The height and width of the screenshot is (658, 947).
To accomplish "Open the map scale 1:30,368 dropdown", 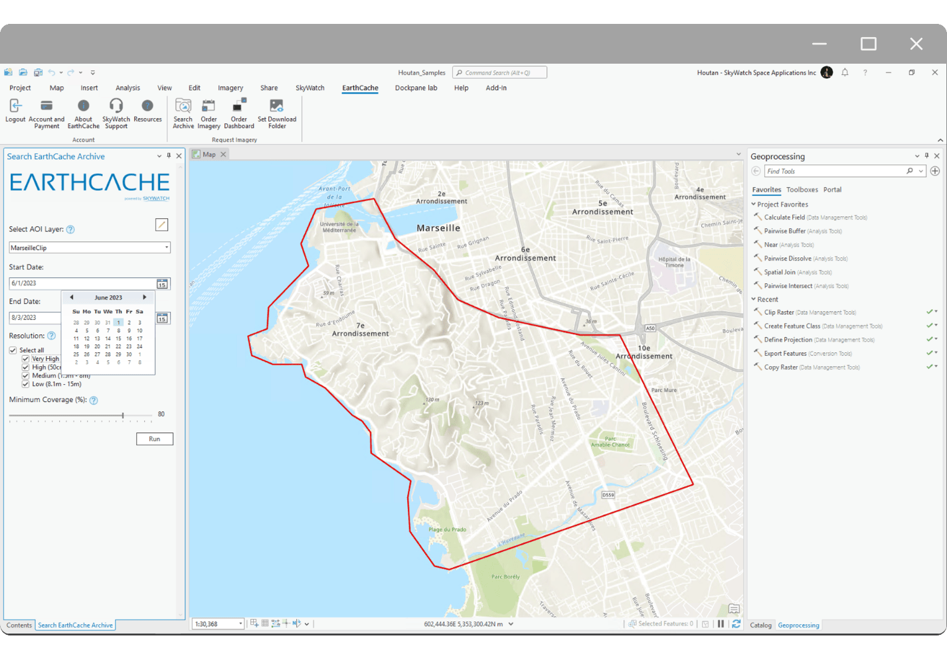I will point(240,624).
